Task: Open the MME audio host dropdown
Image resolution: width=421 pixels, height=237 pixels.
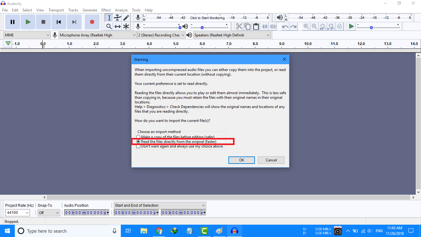Action: click(x=27, y=35)
